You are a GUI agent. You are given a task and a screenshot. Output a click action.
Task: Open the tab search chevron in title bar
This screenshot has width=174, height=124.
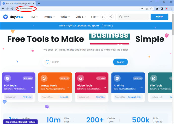[151, 2]
